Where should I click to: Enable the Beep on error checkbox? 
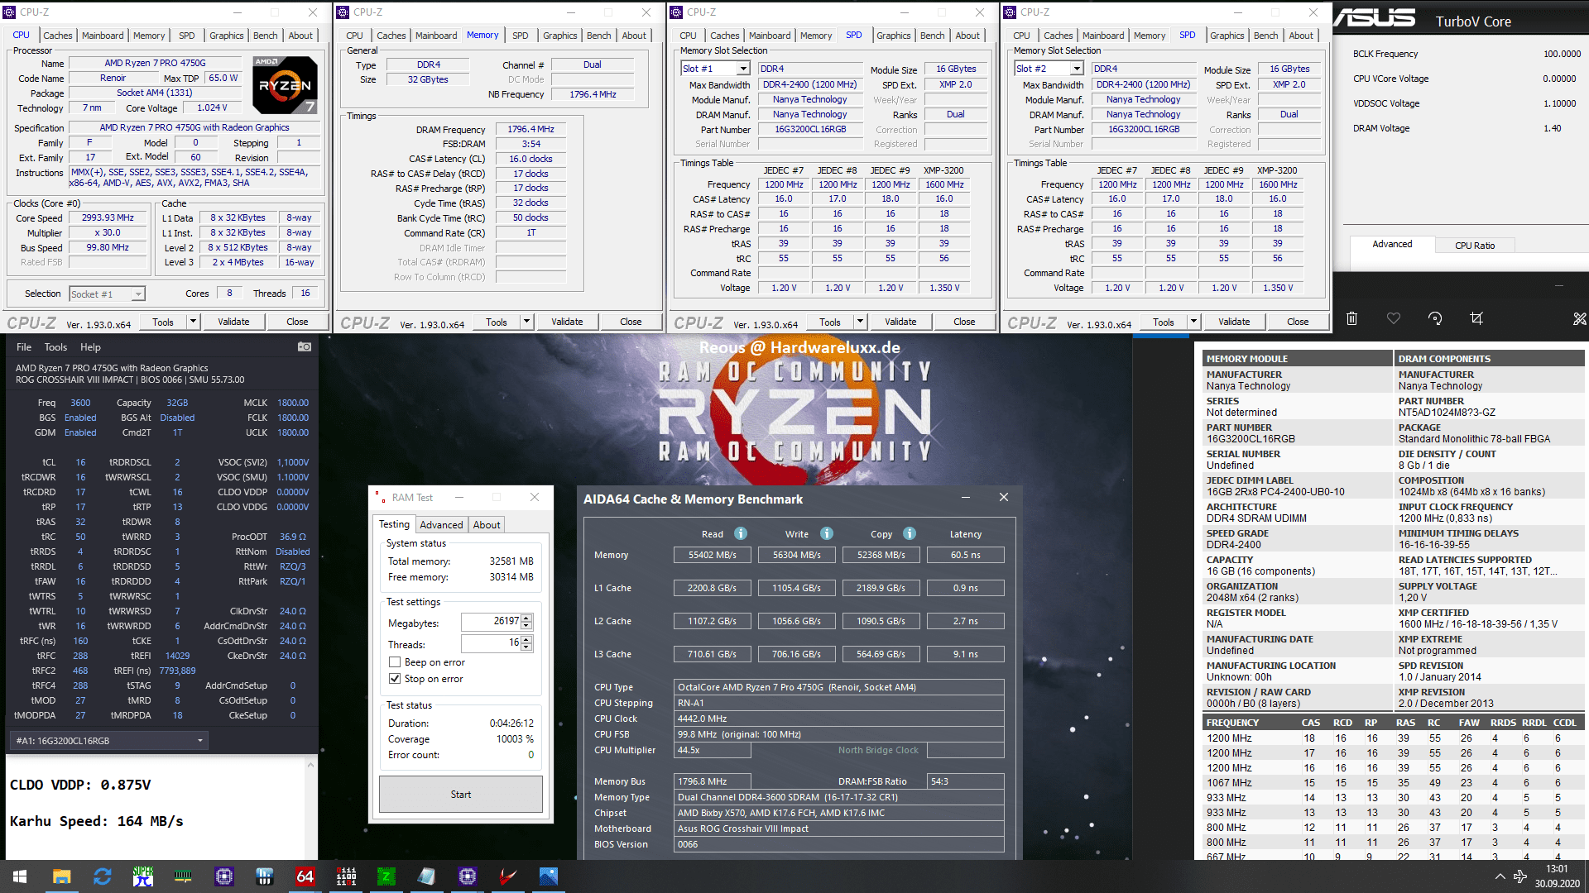(395, 662)
